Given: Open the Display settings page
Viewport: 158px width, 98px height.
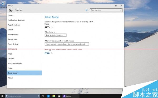Looking at the screenshot, I should (11, 15).
